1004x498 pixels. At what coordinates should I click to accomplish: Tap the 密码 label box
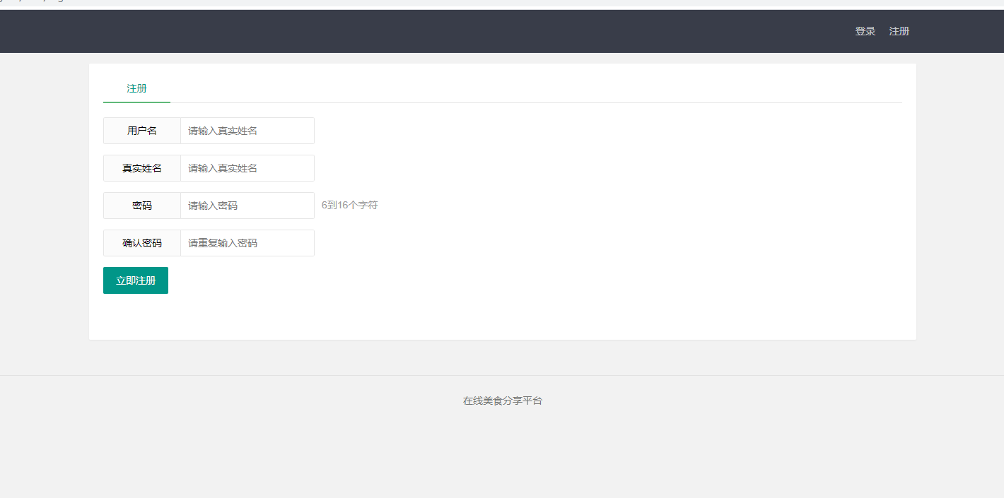142,206
